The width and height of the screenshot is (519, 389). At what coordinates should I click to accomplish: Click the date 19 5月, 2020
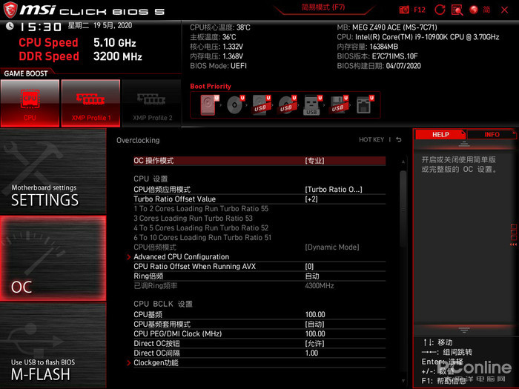pyautogui.click(x=113, y=25)
